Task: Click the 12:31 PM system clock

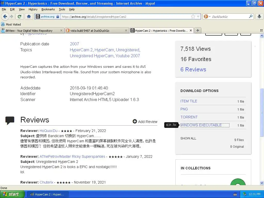Action: (x=254, y=194)
